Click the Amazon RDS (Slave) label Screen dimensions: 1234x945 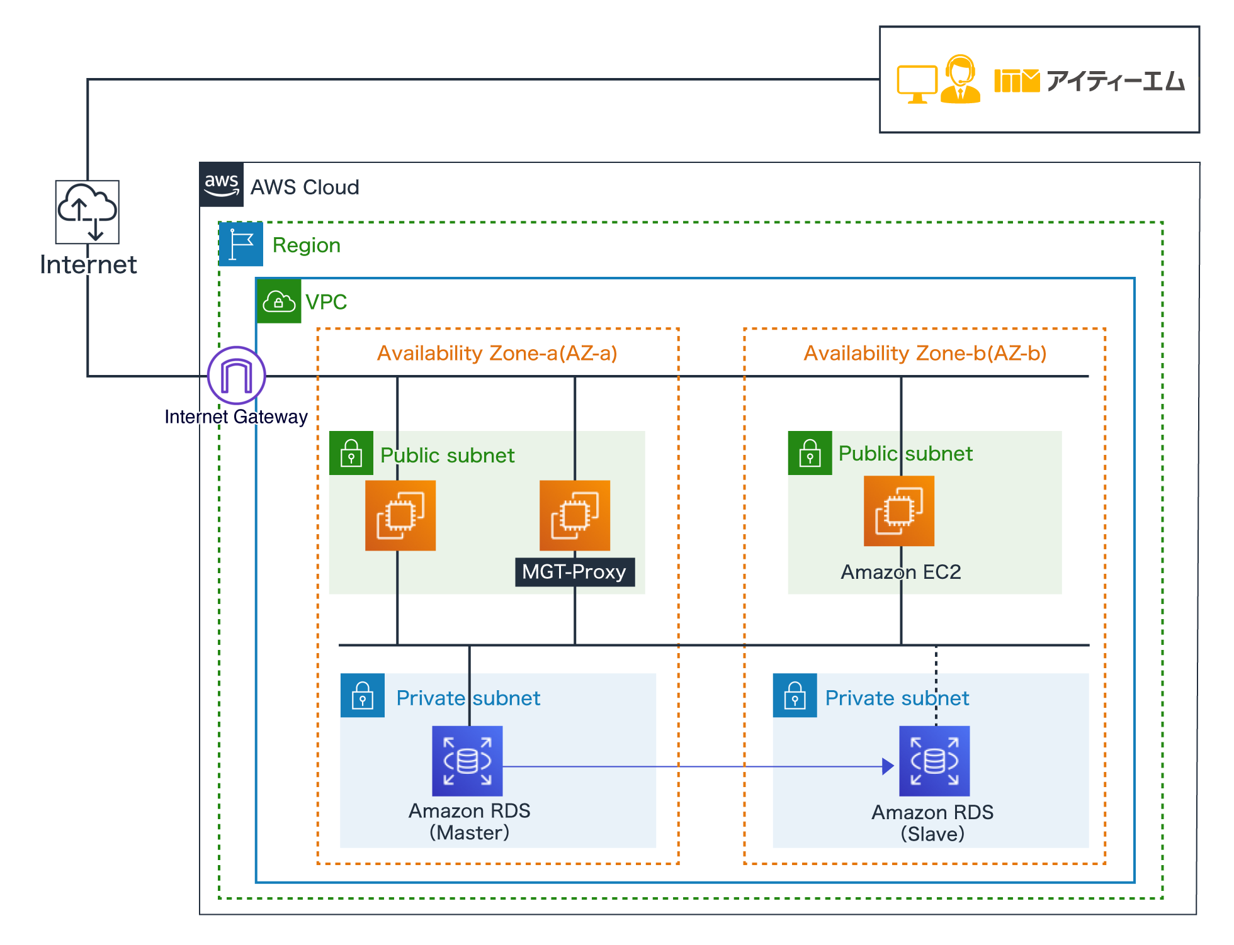(x=932, y=823)
